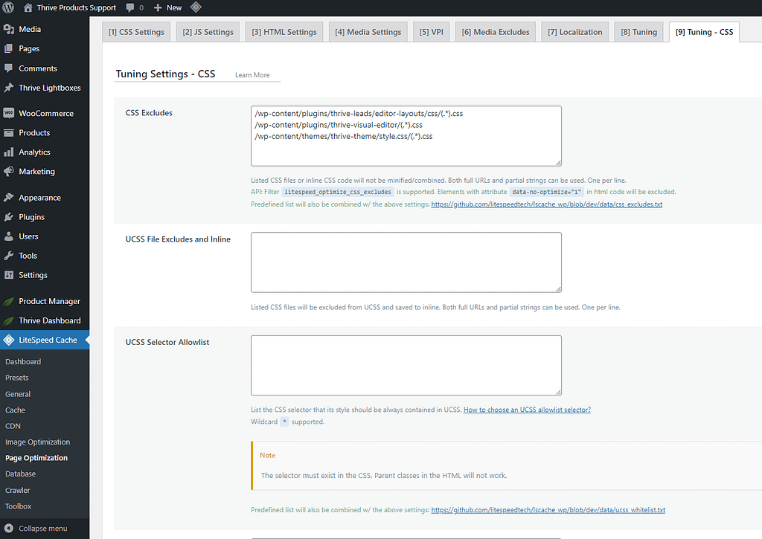Click the Collapse menu arrow icon
This screenshot has height=539, width=762.
click(9, 529)
